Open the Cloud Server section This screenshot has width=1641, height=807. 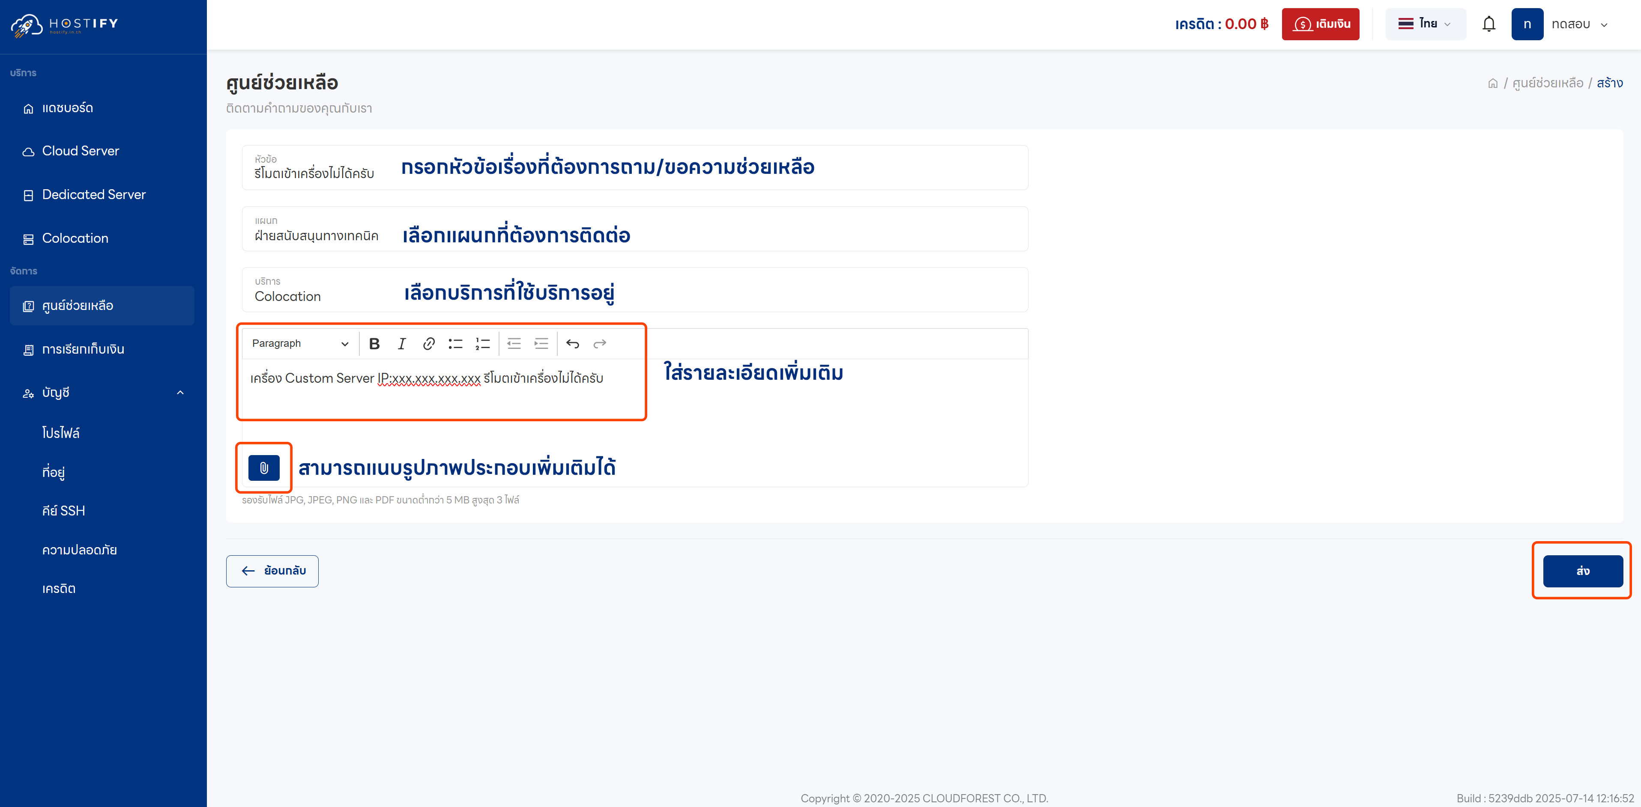(80, 151)
